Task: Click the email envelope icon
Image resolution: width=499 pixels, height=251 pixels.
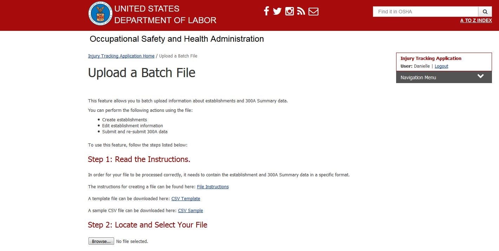Action: [x=313, y=12]
